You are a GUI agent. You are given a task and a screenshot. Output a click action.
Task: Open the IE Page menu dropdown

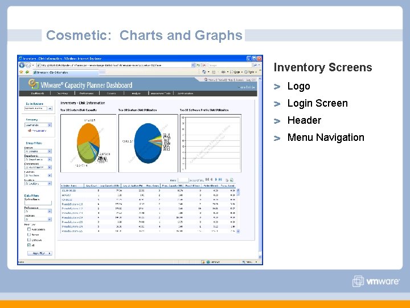[237, 72]
